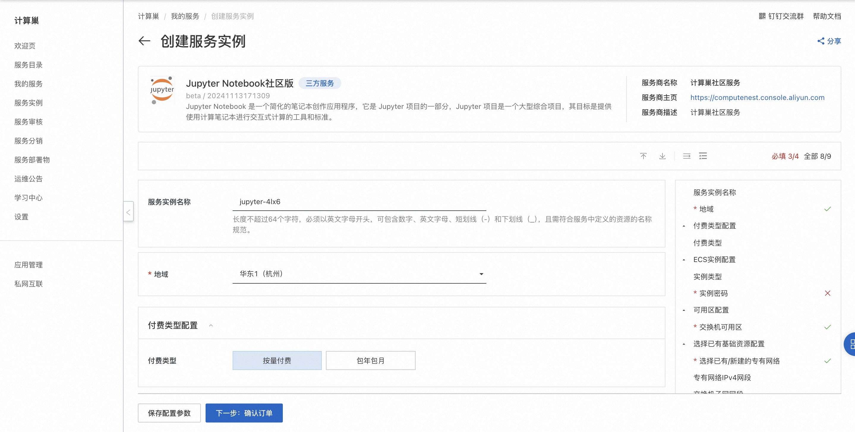
Task: Click the back arrow beside 创建服务实例
Action: tap(144, 41)
